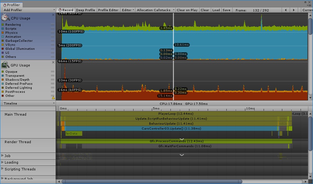313x184 pixels.
Task: Open the Timeline view dropdown
Action: (28, 103)
